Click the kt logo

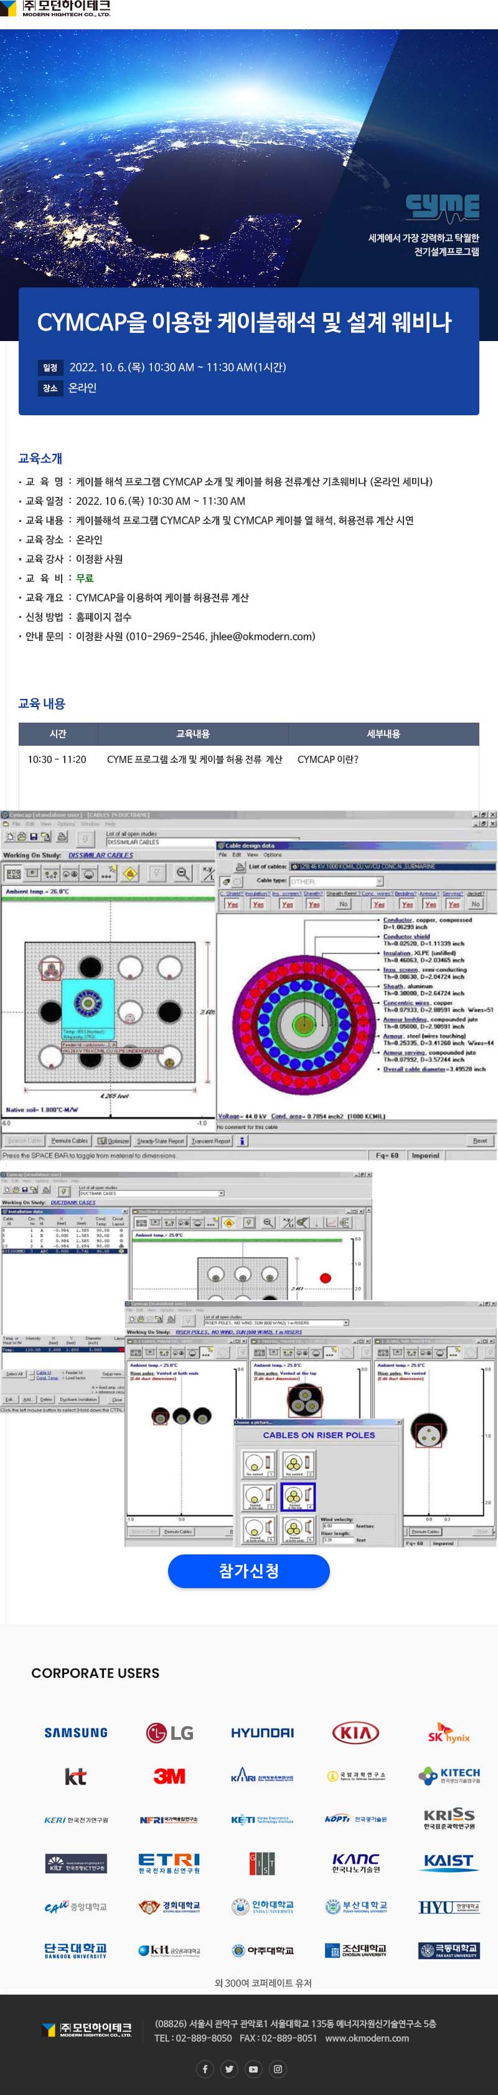point(75,1777)
